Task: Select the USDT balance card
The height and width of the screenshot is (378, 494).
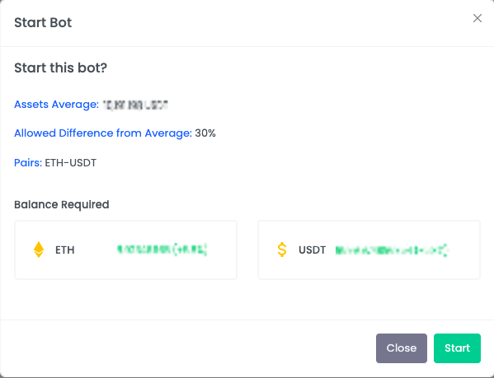Action: 369,250
